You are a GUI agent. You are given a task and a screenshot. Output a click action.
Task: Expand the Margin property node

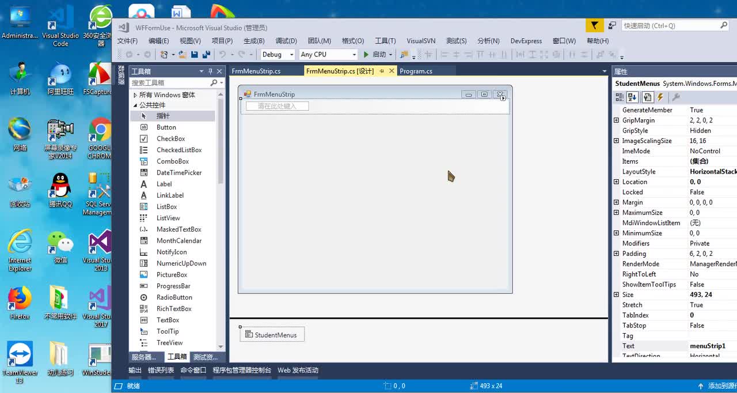coord(616,203)
